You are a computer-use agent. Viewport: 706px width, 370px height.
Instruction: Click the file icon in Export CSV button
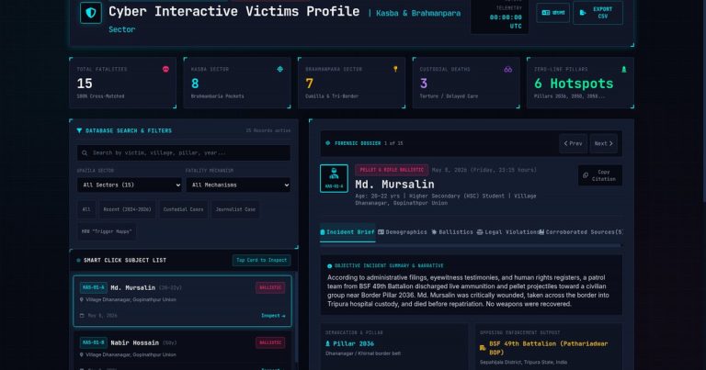[x=583, y=13]
